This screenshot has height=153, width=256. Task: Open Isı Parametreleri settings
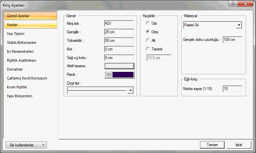20,51
